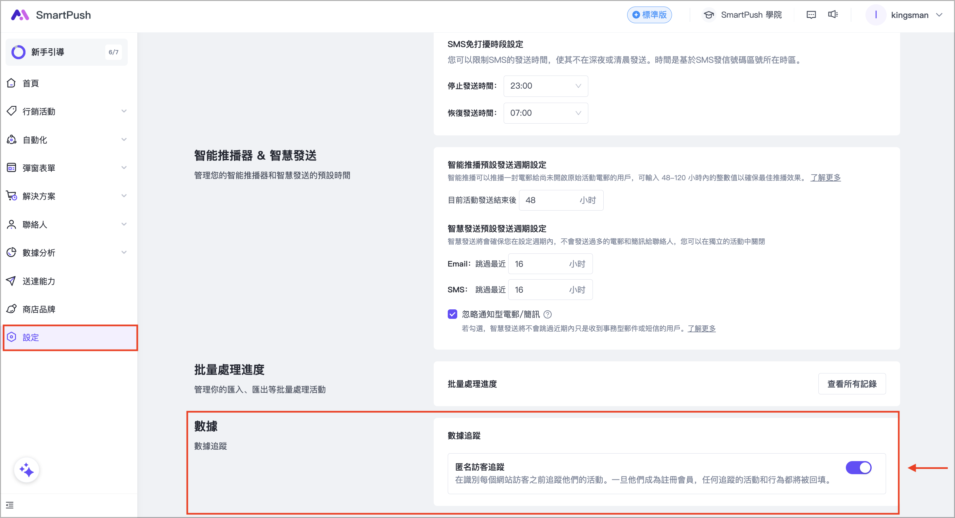Collapse sidebar using bottom menu icon

[x=10, y=505]
